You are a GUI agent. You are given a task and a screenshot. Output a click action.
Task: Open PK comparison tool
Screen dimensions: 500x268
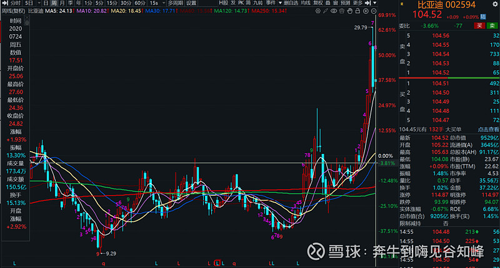click(241, 3)
